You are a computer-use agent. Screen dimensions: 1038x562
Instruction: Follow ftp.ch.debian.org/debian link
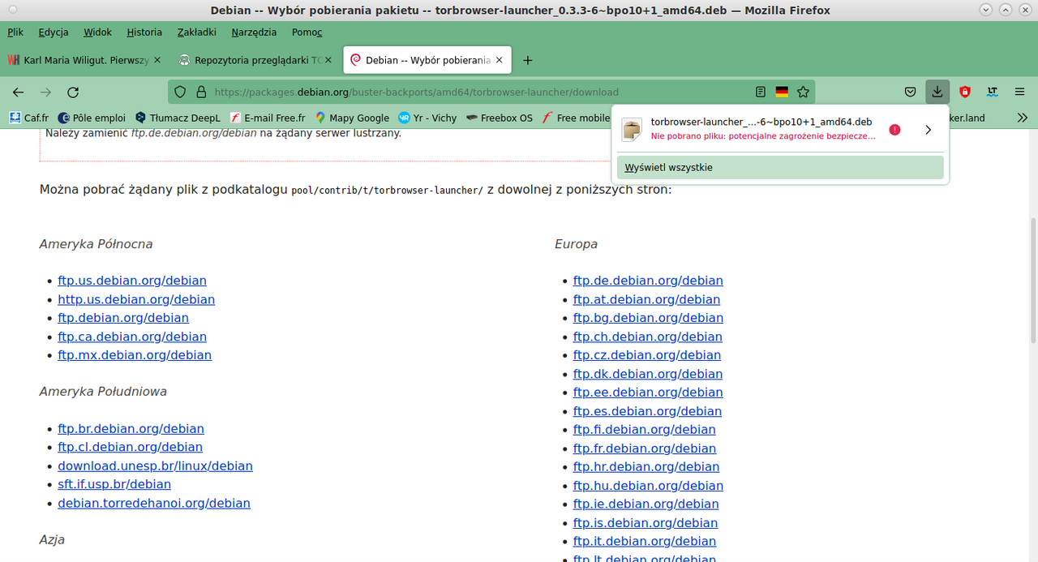coord(647,337)
